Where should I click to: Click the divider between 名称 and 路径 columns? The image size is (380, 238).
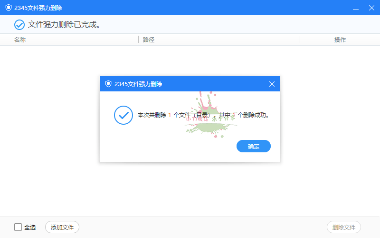click(x=138, y=40)
